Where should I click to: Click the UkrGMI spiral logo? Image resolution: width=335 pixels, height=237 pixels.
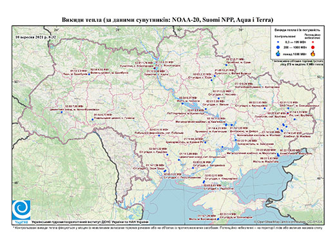click(21, 211)
